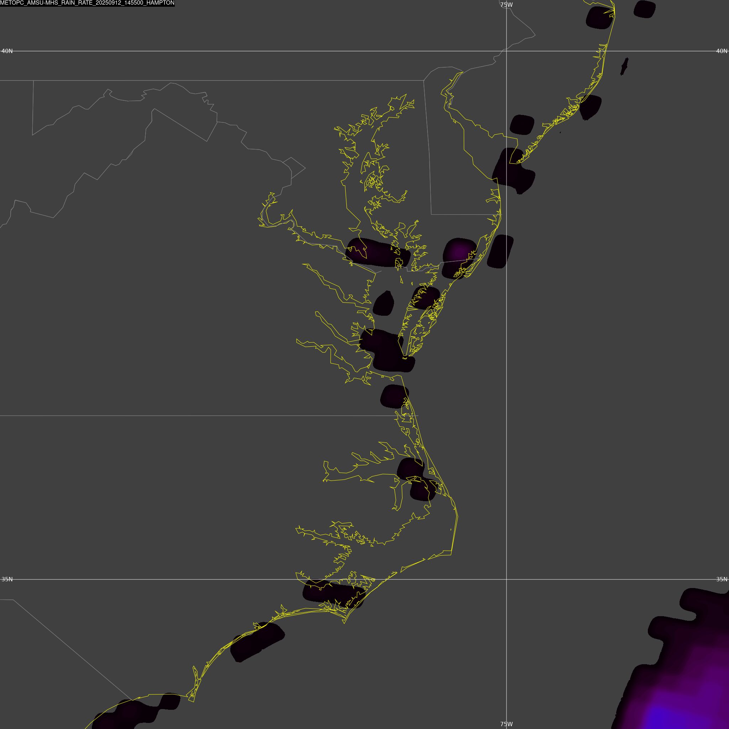729x729 pixels.
Task: Click the METOPC_AMSU-MHS_RAIN_RATE title text
Action: [x=87, y=3]
